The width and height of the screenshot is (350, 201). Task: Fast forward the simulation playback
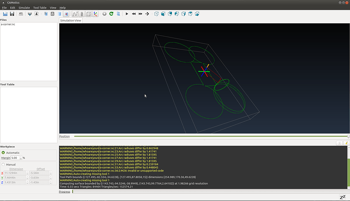click(x=141, y=14)
